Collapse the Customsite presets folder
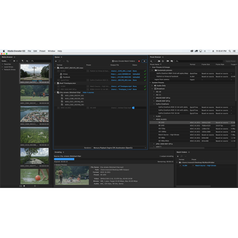The width and height of the screenshot is (238, 238). coord(152,70)
